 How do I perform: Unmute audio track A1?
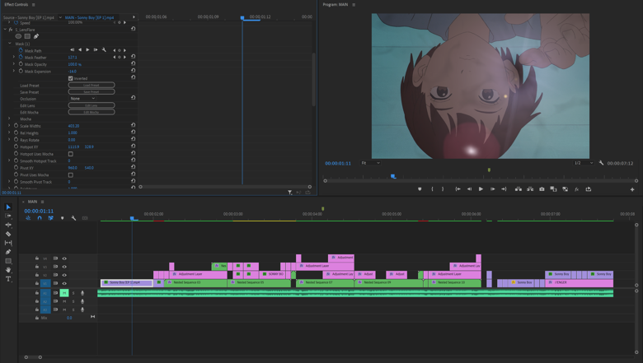point(64,293)
